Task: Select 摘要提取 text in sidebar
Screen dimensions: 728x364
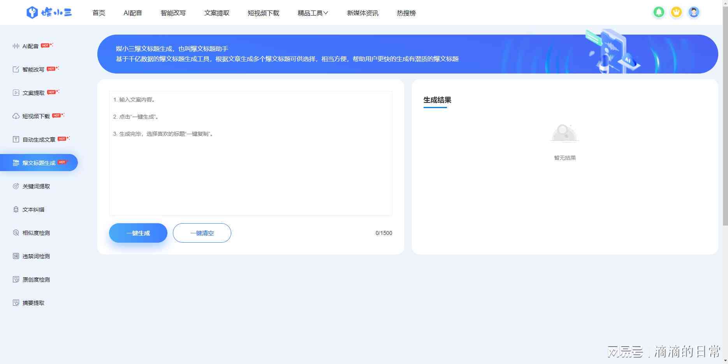Action: 33,303
